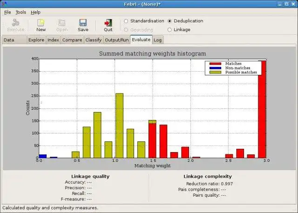Choose the Linkage radio button
Image resolution: width=298 pixels, height=213 pixels.
pyautogui.click(x=169, y=30)
